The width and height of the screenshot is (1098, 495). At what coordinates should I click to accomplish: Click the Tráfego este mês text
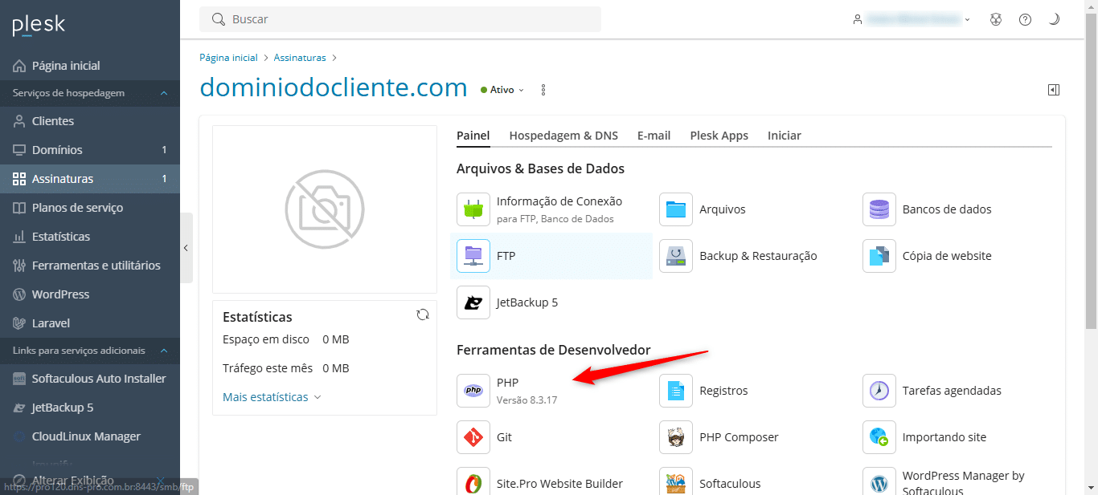(x=268, y=368)
